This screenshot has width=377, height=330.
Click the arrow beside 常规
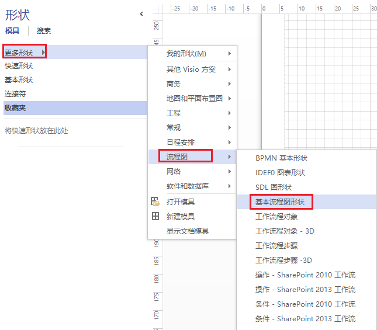(x=230, y=127)
